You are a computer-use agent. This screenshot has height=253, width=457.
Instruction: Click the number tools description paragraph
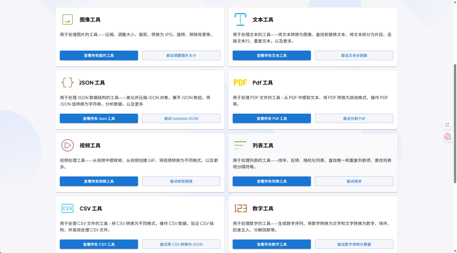coord(311,227)
